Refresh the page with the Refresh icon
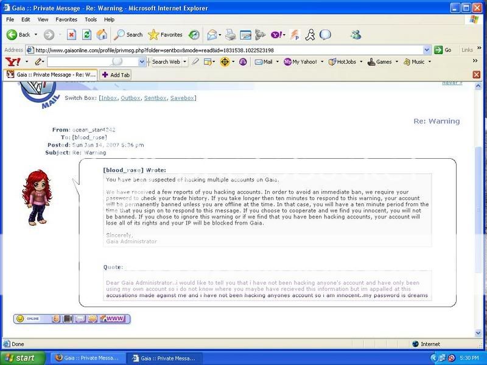Viewport: 487px width, 365px height. (86, 35)
